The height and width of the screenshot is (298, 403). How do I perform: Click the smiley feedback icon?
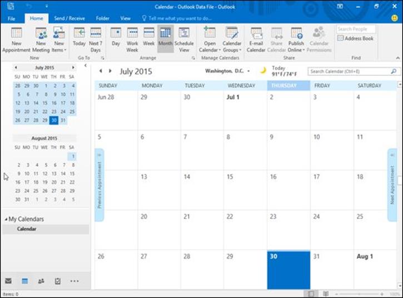[395, 18]
